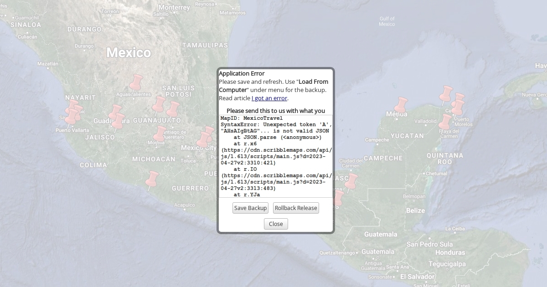This screenshot has width=547, height=287.
Task: Click inside the error stack trace text box
Action: tap(276, 156)
